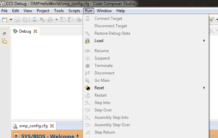Choose Assembly Step Over entry

pos(146,125)
